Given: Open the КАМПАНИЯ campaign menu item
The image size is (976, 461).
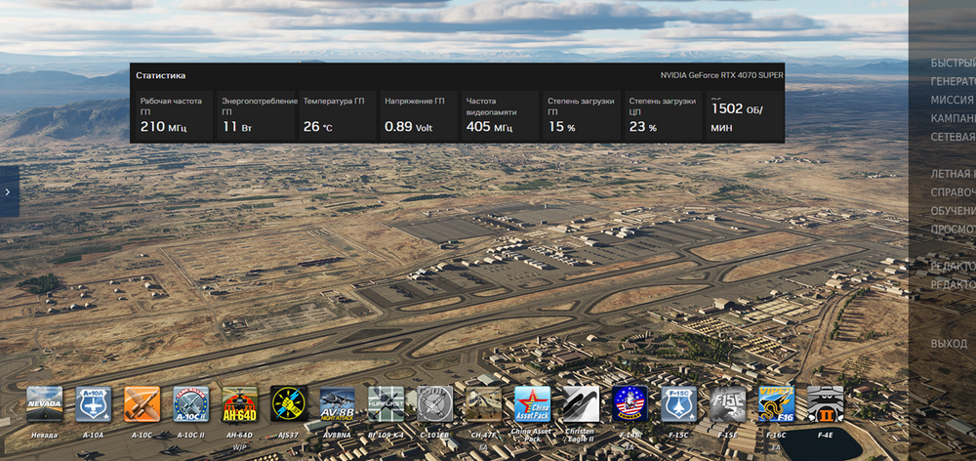Looking at the screenshot, I should pyautogui.click(x=953, y=118).
